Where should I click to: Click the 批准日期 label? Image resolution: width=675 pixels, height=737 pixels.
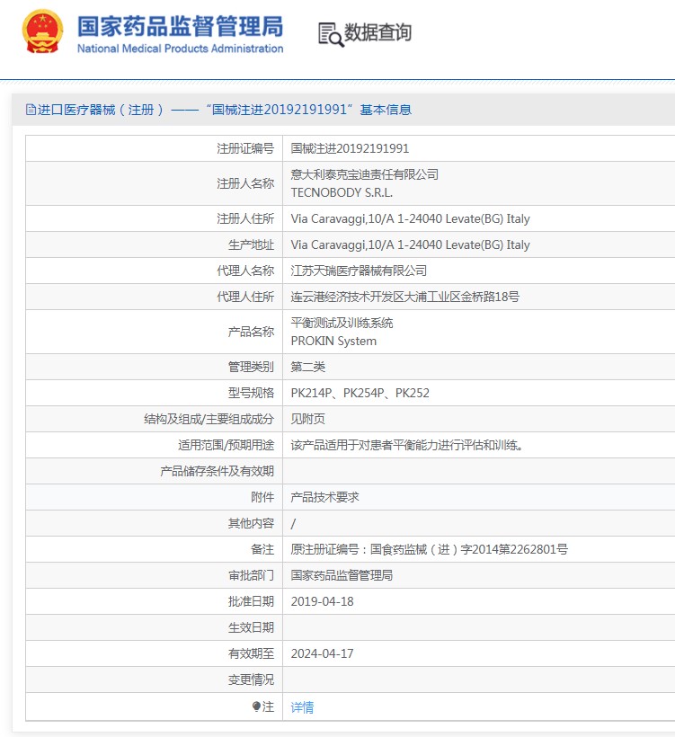251,601
